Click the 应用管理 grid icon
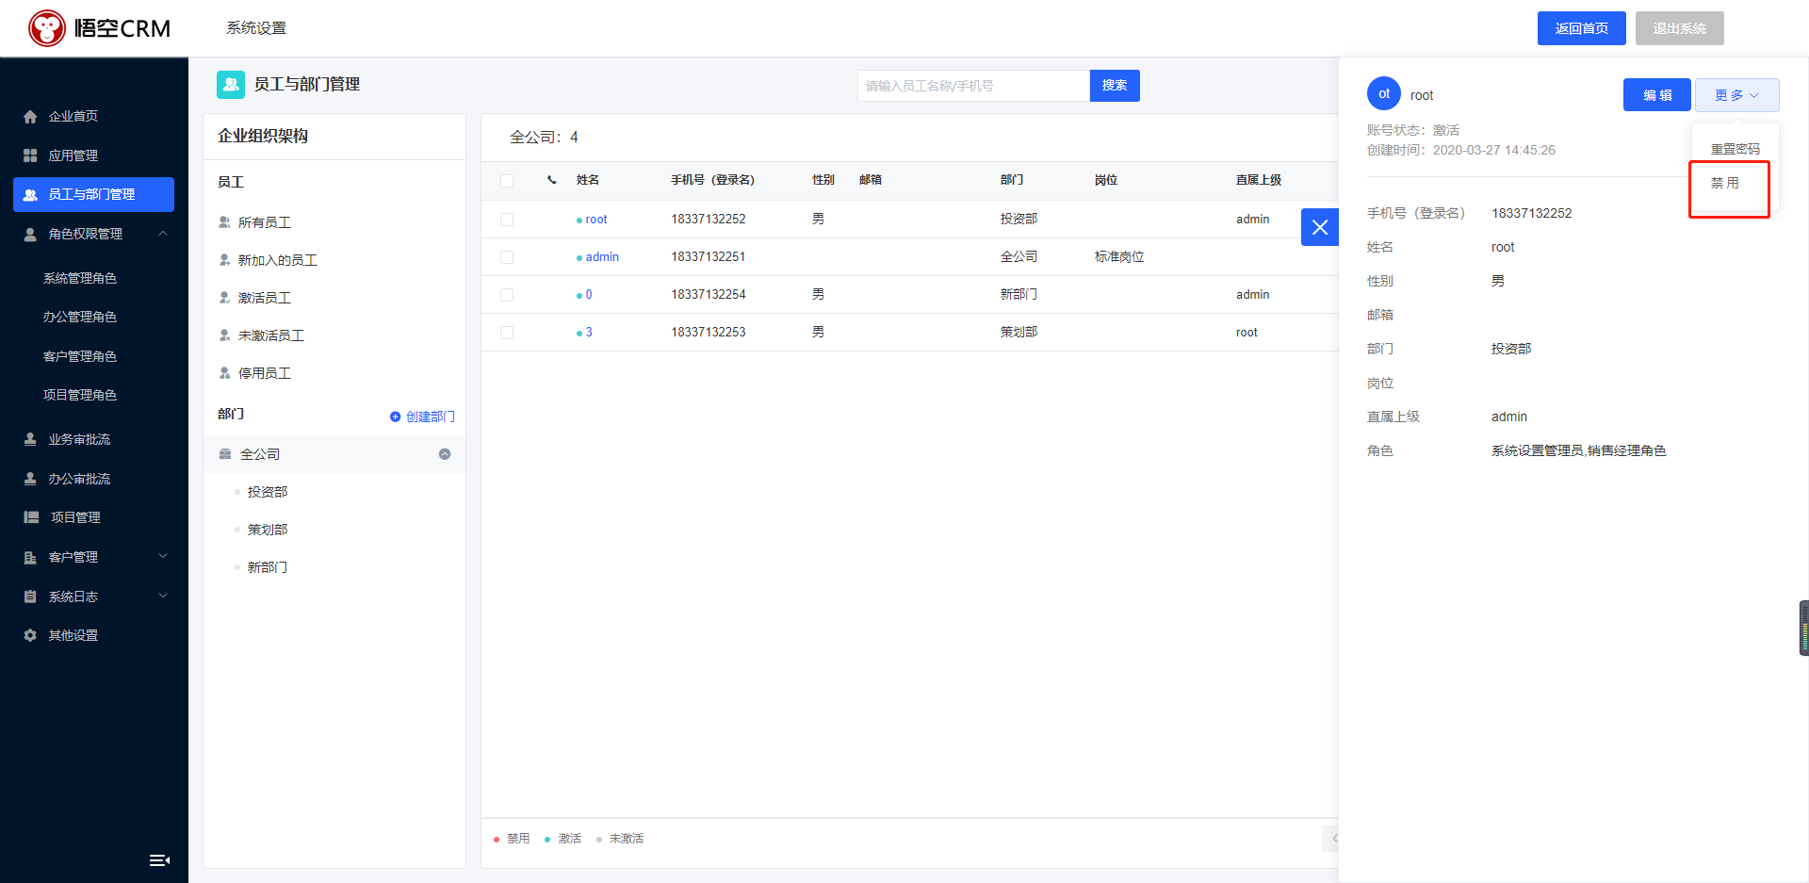Image resolution: width=1809 pixels, height=883 pixels. click(30, 155)
